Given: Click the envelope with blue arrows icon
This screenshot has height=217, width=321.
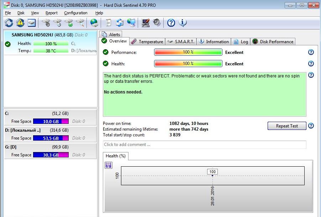Looking at the screenshot, I should (x=120, y=23).
